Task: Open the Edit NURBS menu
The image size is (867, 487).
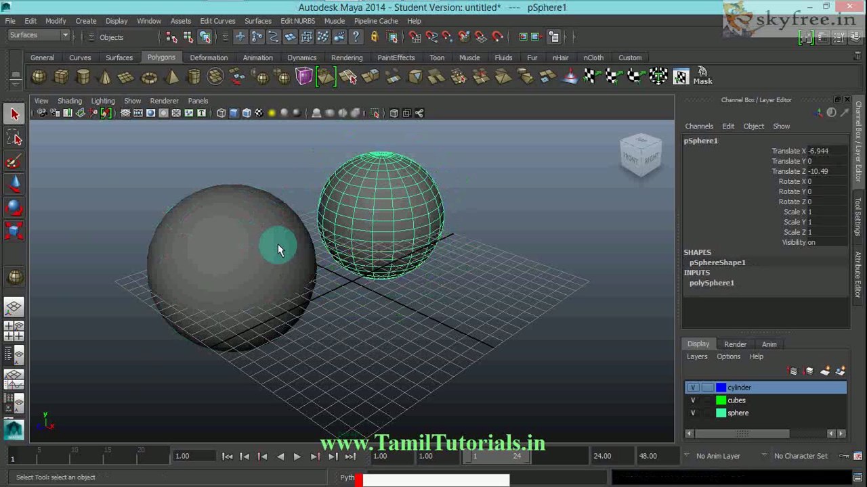Action: pyautogui.click(x=297, y=21)
